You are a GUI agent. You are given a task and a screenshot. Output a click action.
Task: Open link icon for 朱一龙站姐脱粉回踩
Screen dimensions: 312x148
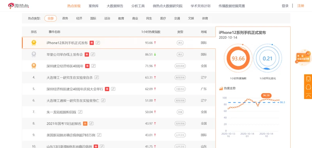80,112
